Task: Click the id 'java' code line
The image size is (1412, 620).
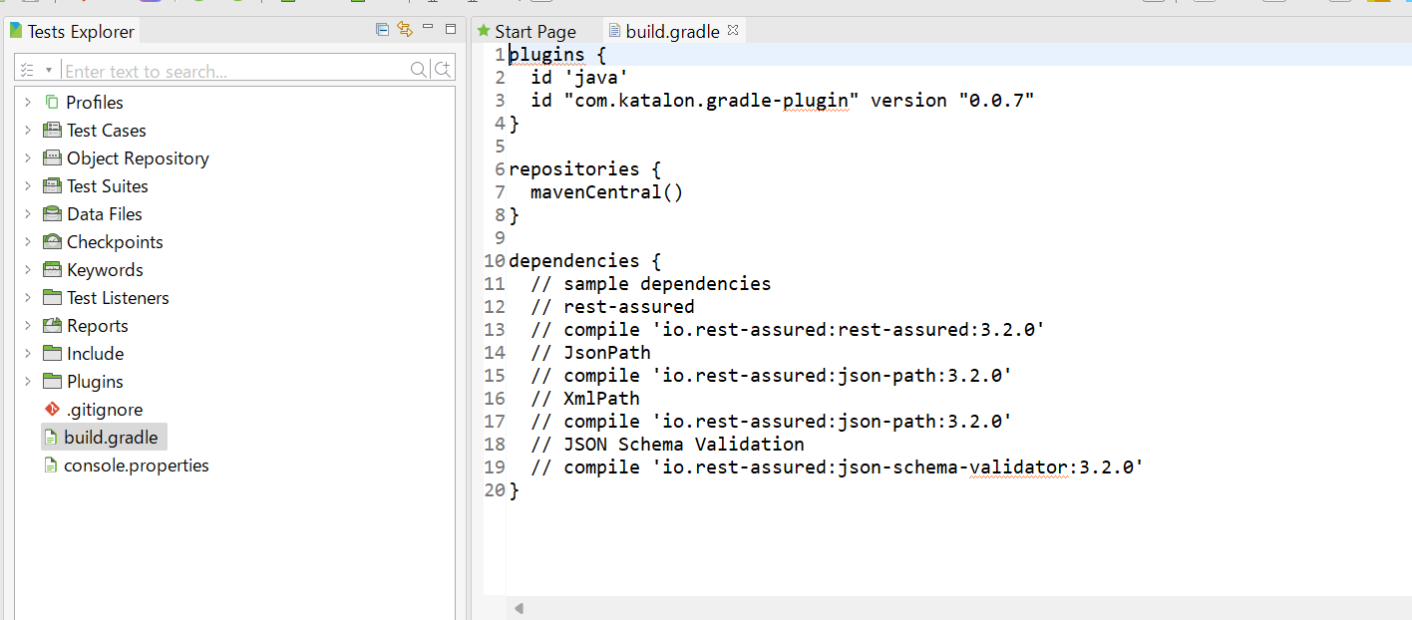Action: tap(579, 77)
